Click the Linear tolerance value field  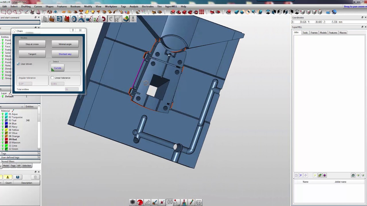coord(58,84)
